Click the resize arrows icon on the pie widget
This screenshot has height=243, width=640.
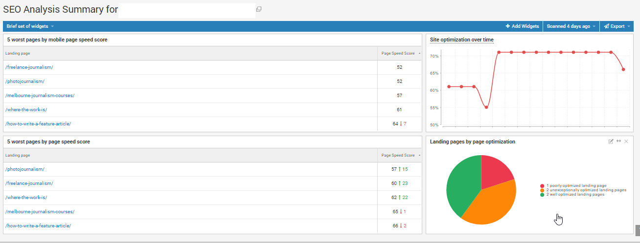point(618,142)
